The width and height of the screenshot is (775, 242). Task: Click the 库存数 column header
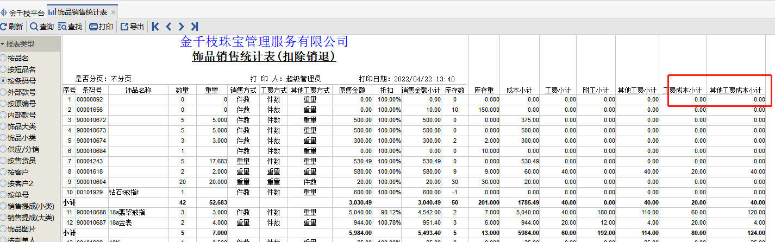(x=454, y=90)
